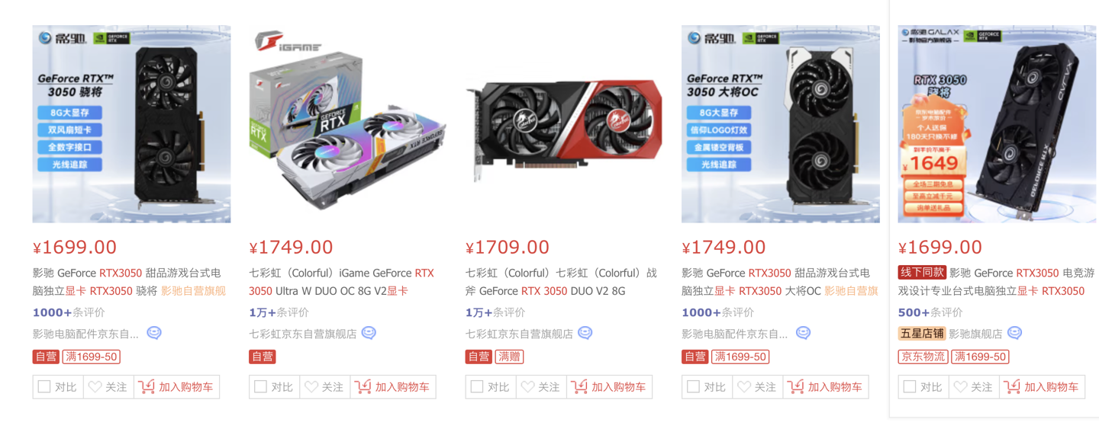Click 加入购物车 button for ¥1699 线下同款 product
Image resolution: width=1099 pixels, height=435 pixels.
(1042, 387)
